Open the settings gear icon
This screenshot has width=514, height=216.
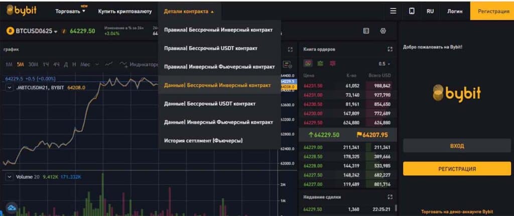click(x=383, y=31)
